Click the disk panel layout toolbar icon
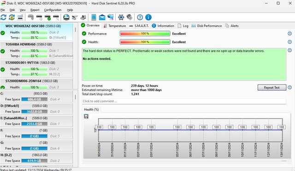The image size is (295, 171). 20,17
